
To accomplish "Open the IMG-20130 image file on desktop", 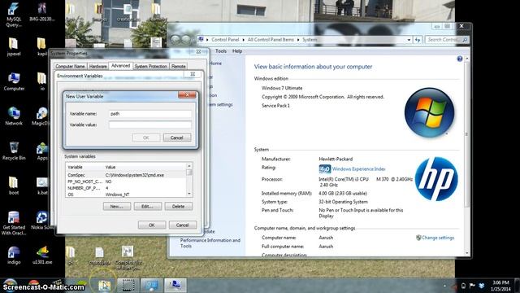I will point(41,12).
